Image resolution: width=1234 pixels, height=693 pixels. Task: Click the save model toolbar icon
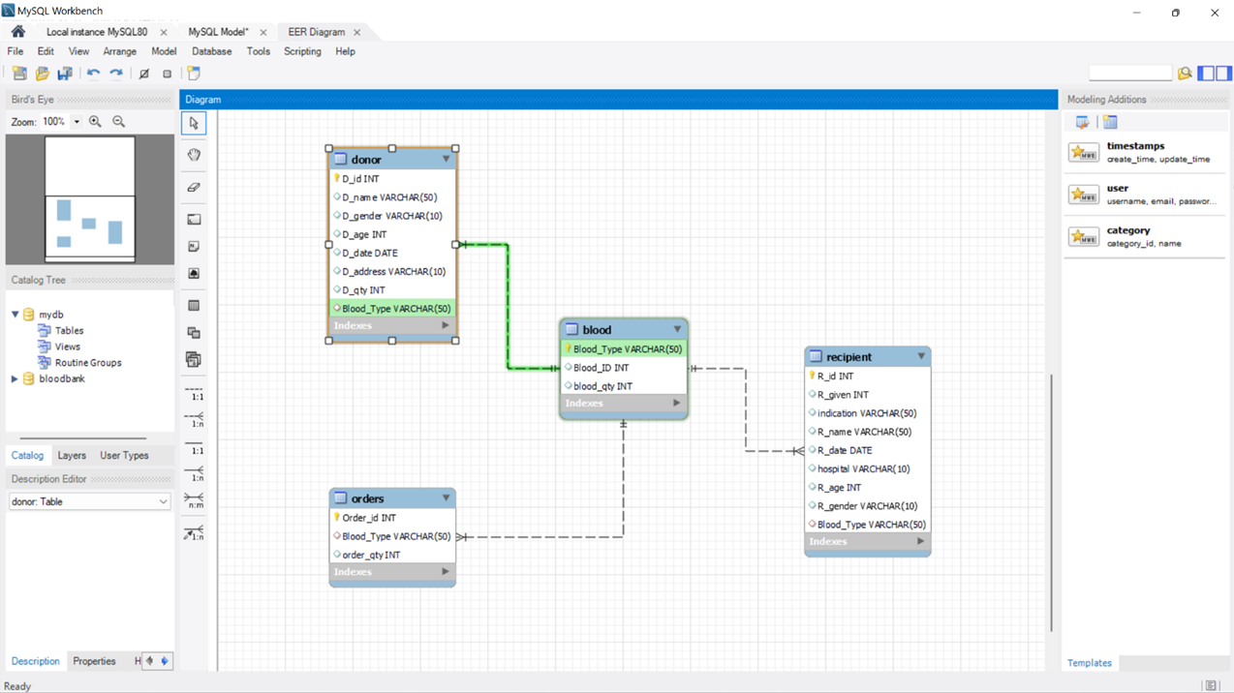point(65,74)
